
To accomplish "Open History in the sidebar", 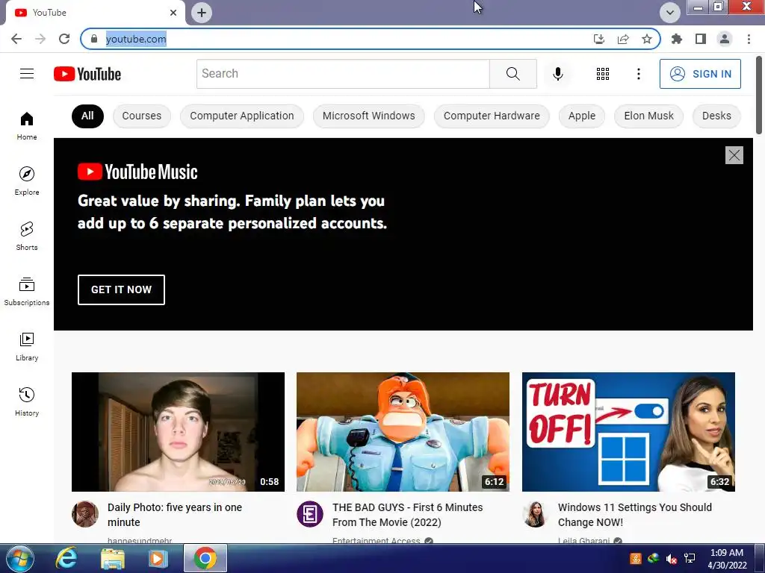I will [x=27, y=401].
